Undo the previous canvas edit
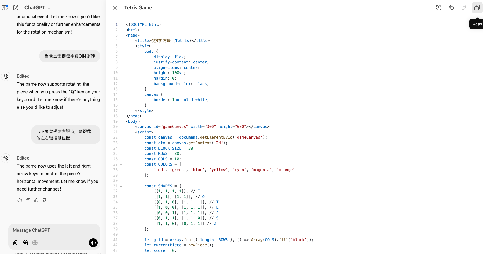 451,8
